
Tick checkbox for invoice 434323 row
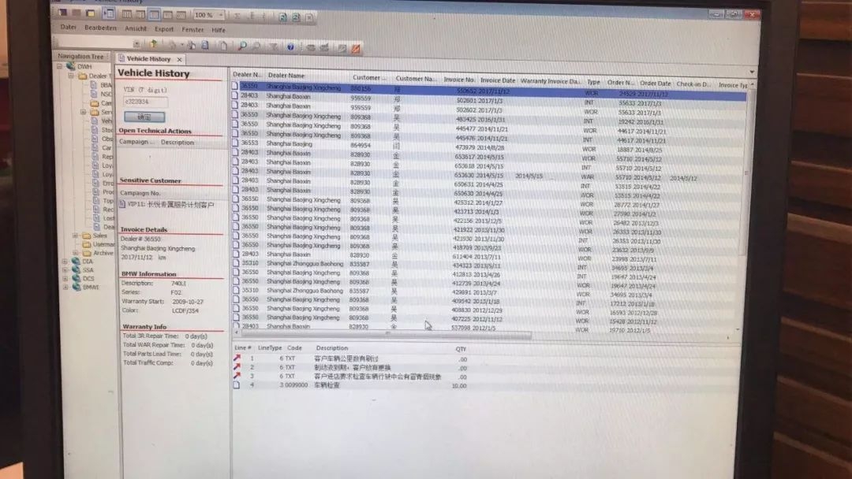point(235,263)
